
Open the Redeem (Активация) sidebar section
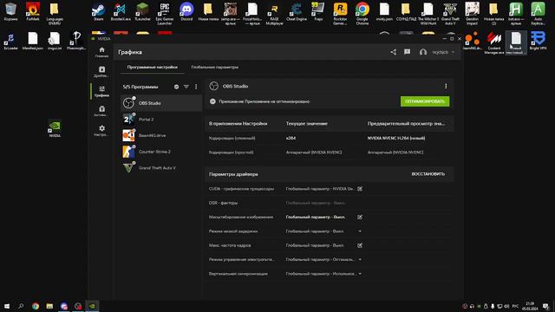point(101,111)
